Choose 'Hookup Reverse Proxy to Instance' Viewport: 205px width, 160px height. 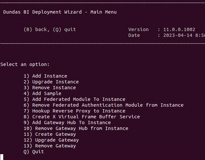(x=74, y=111)
